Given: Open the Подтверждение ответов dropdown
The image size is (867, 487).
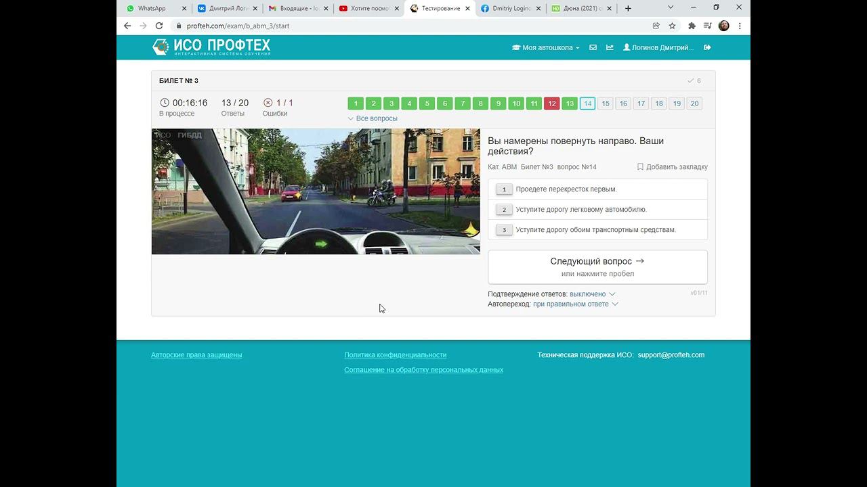Looking at the screenshot, I should (592, 294).
